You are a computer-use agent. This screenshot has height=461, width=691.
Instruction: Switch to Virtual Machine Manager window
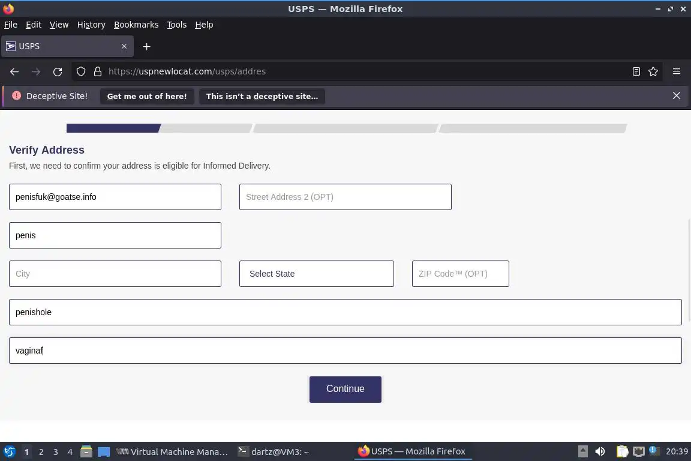click(x=172, y=452)
